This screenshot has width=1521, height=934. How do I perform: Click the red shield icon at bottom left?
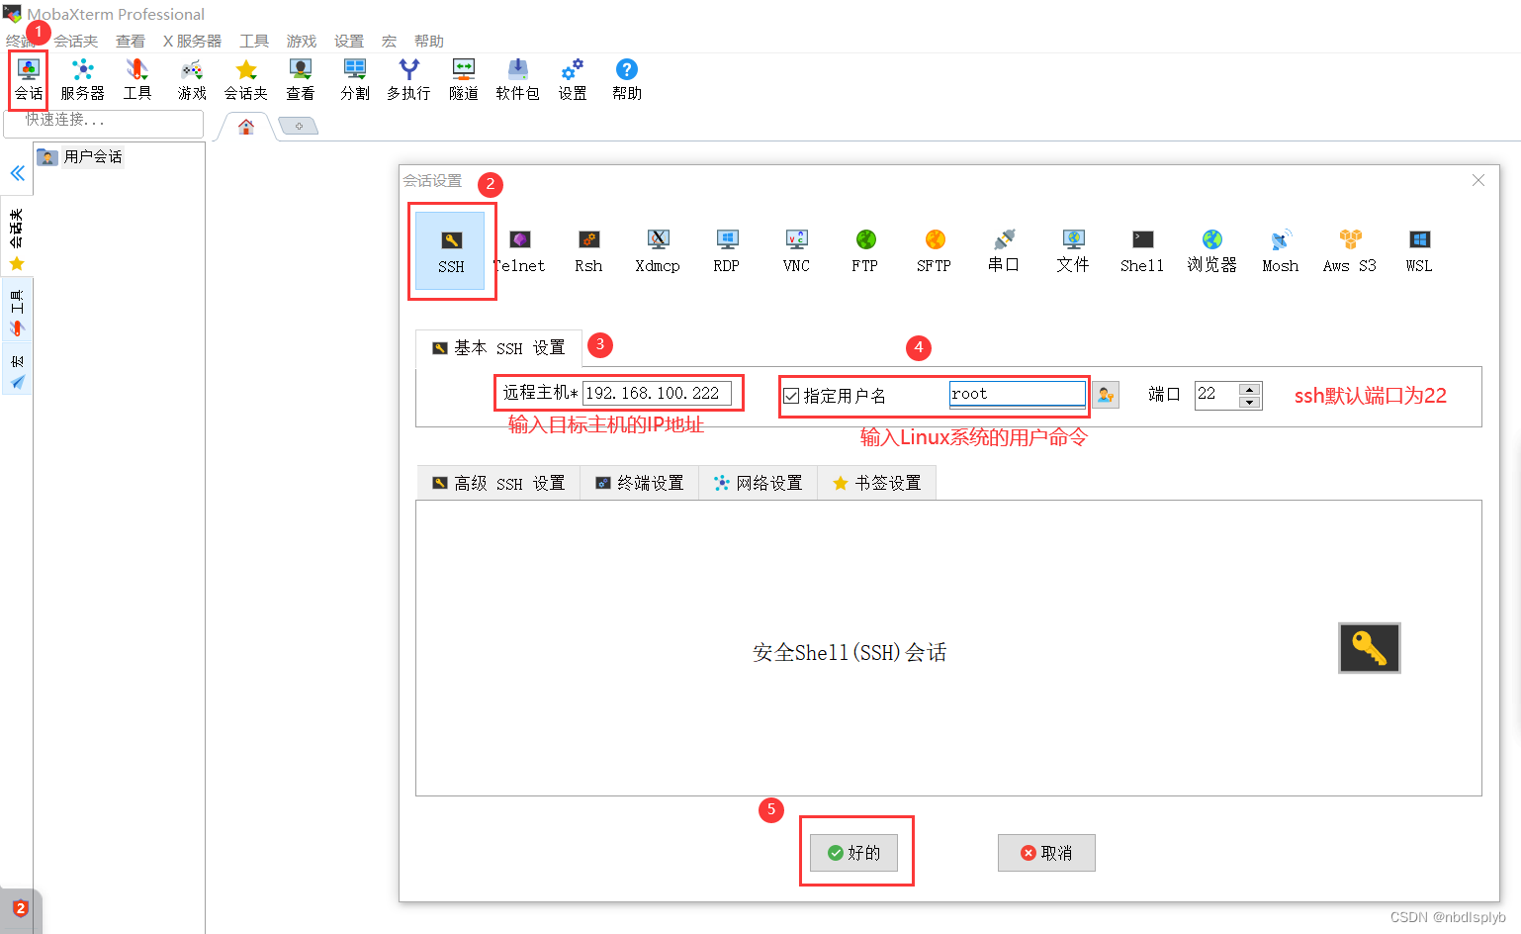click(20, 908)
